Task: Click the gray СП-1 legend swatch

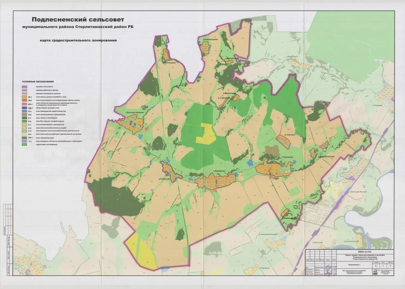Action: 24,138
